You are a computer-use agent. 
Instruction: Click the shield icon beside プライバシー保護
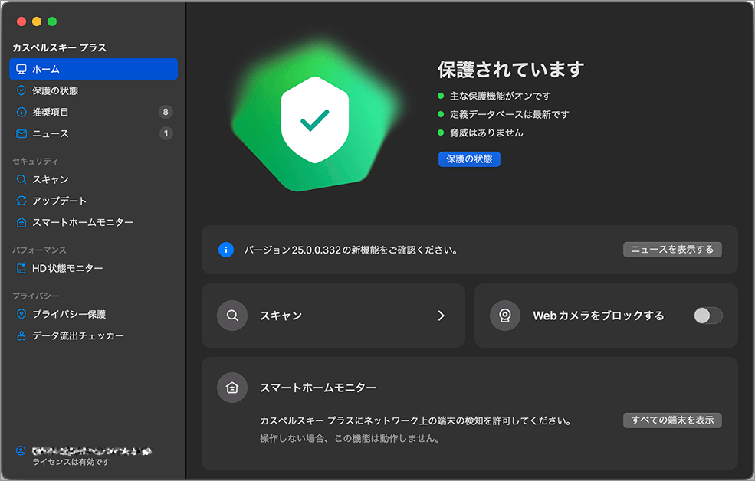pos(21,314)
